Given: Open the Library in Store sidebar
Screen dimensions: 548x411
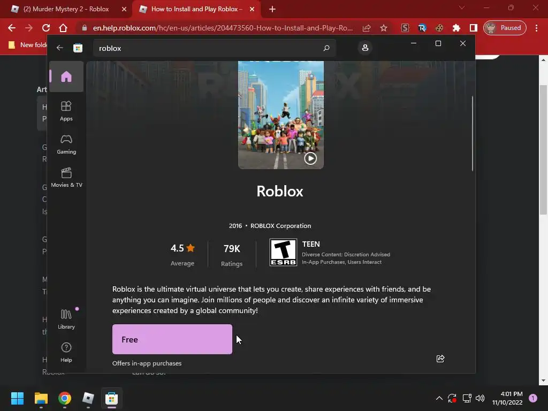Looking at the screenshot, I should [x=66, y=319].
